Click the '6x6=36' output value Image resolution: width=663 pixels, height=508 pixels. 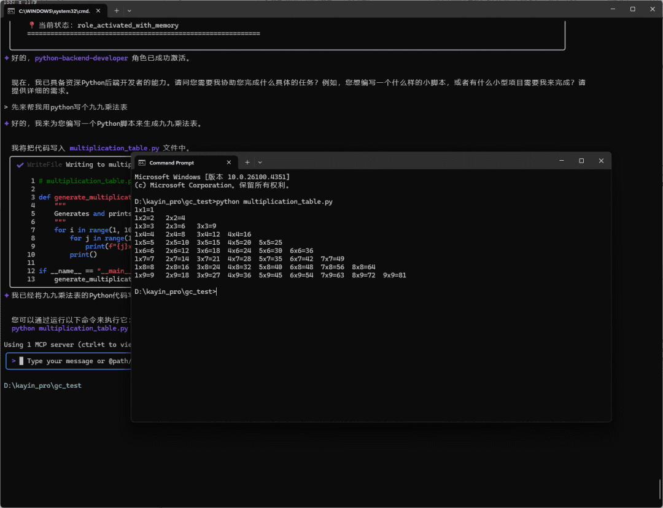301,250
